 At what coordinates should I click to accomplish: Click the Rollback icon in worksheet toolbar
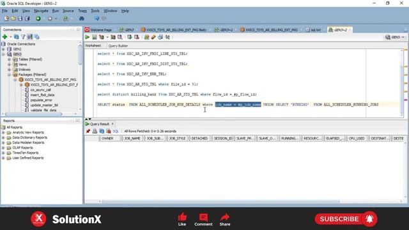[136, 37]
